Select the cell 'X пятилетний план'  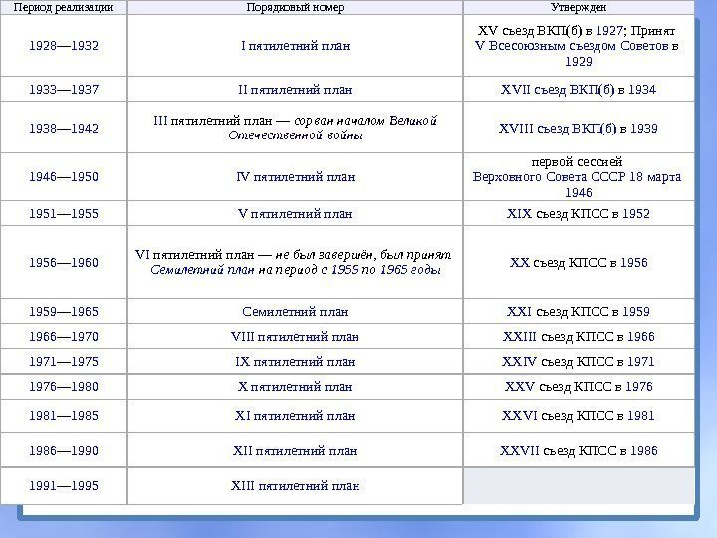tap(295, 387)
